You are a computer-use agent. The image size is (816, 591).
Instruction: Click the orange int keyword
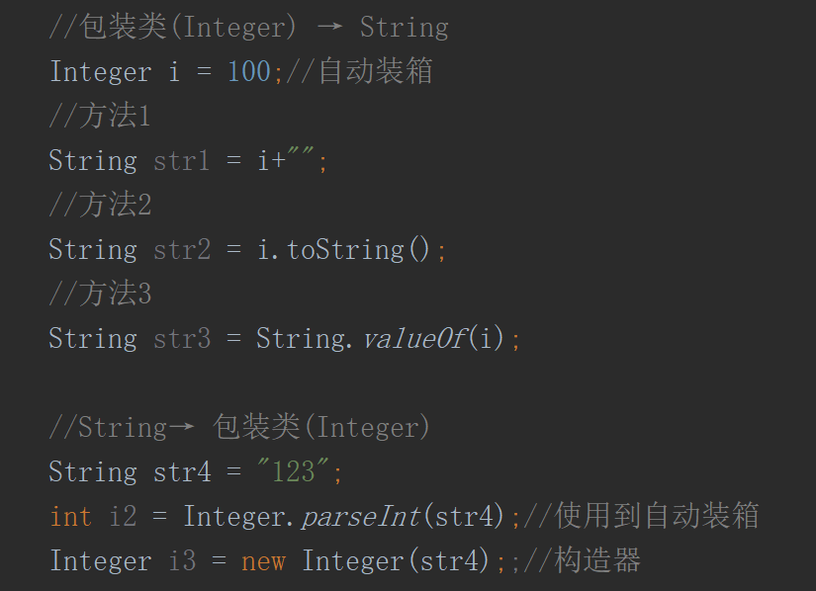pyautogui.click(x=70, y=516)
